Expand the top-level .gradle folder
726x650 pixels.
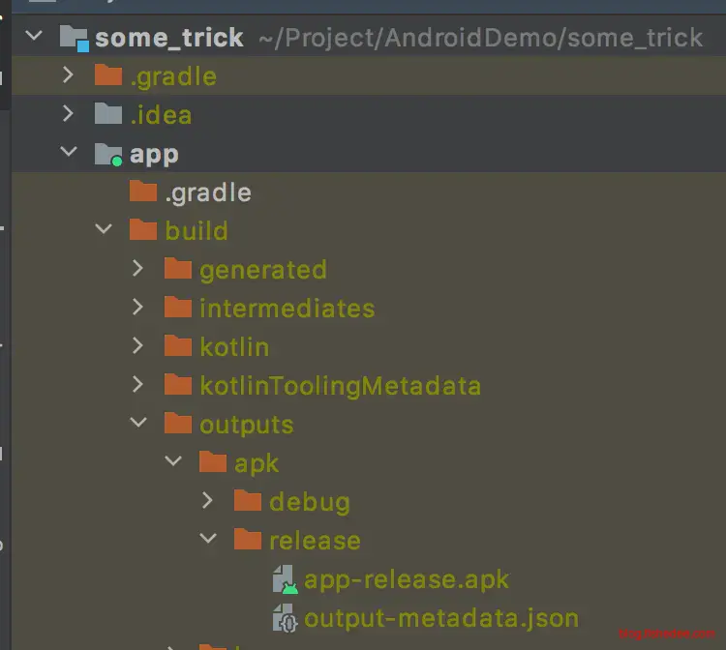point(68,75)
